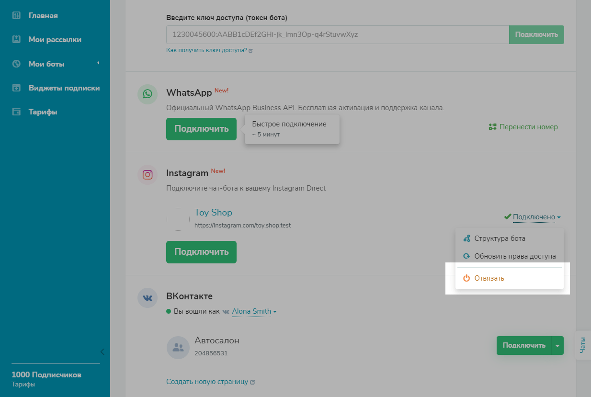Viewport: 591px width, 397px height.
Task: Click the Главная sidebar icon
Action: point(16,16)
